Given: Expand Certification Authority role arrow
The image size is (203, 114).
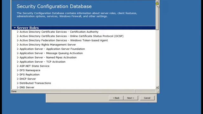Looking at the screenshot, I should (18, 32).
